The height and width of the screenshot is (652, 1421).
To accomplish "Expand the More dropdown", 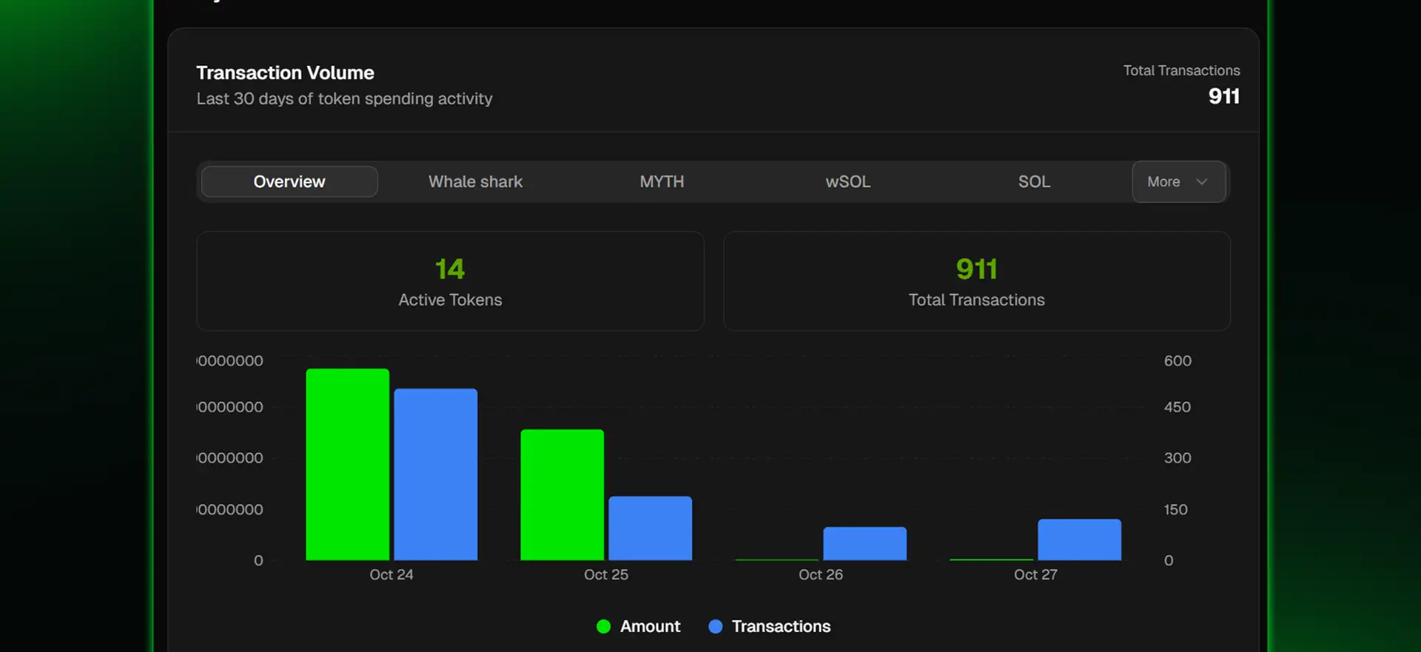I will click(x=1178, y=181).
